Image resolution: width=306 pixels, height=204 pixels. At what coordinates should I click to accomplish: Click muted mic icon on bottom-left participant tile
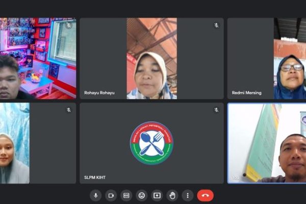coord(69,110)
